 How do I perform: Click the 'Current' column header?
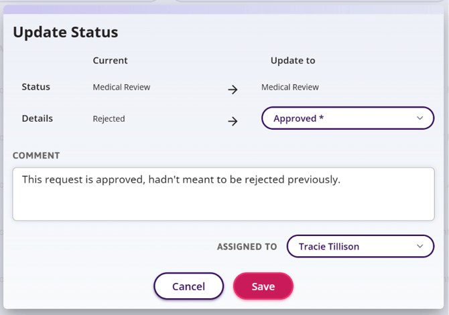(x=110, y=60)
